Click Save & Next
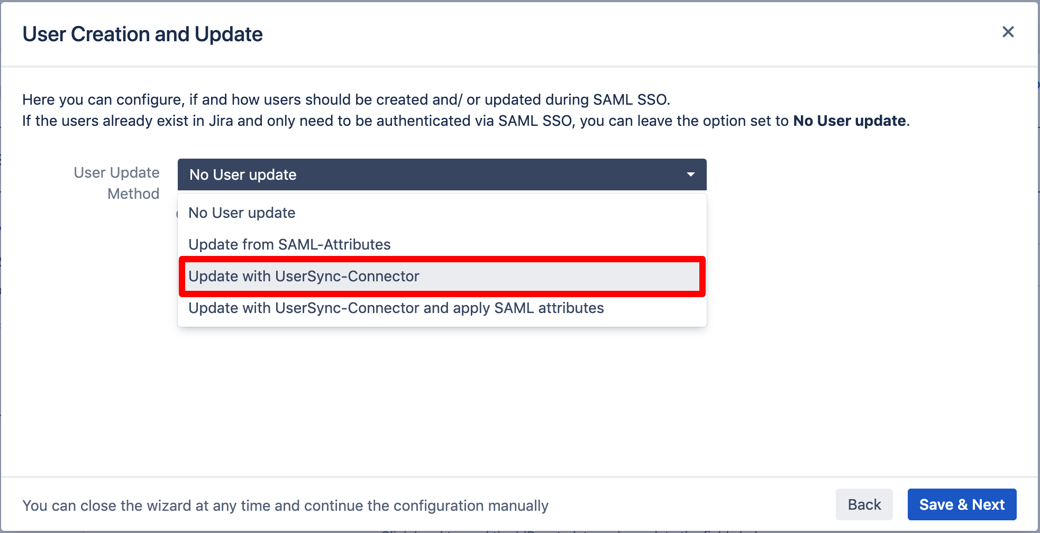Image resolution: width=1040 pixels, height=533 pixels. pyautogui.click(x=962, y=504)
